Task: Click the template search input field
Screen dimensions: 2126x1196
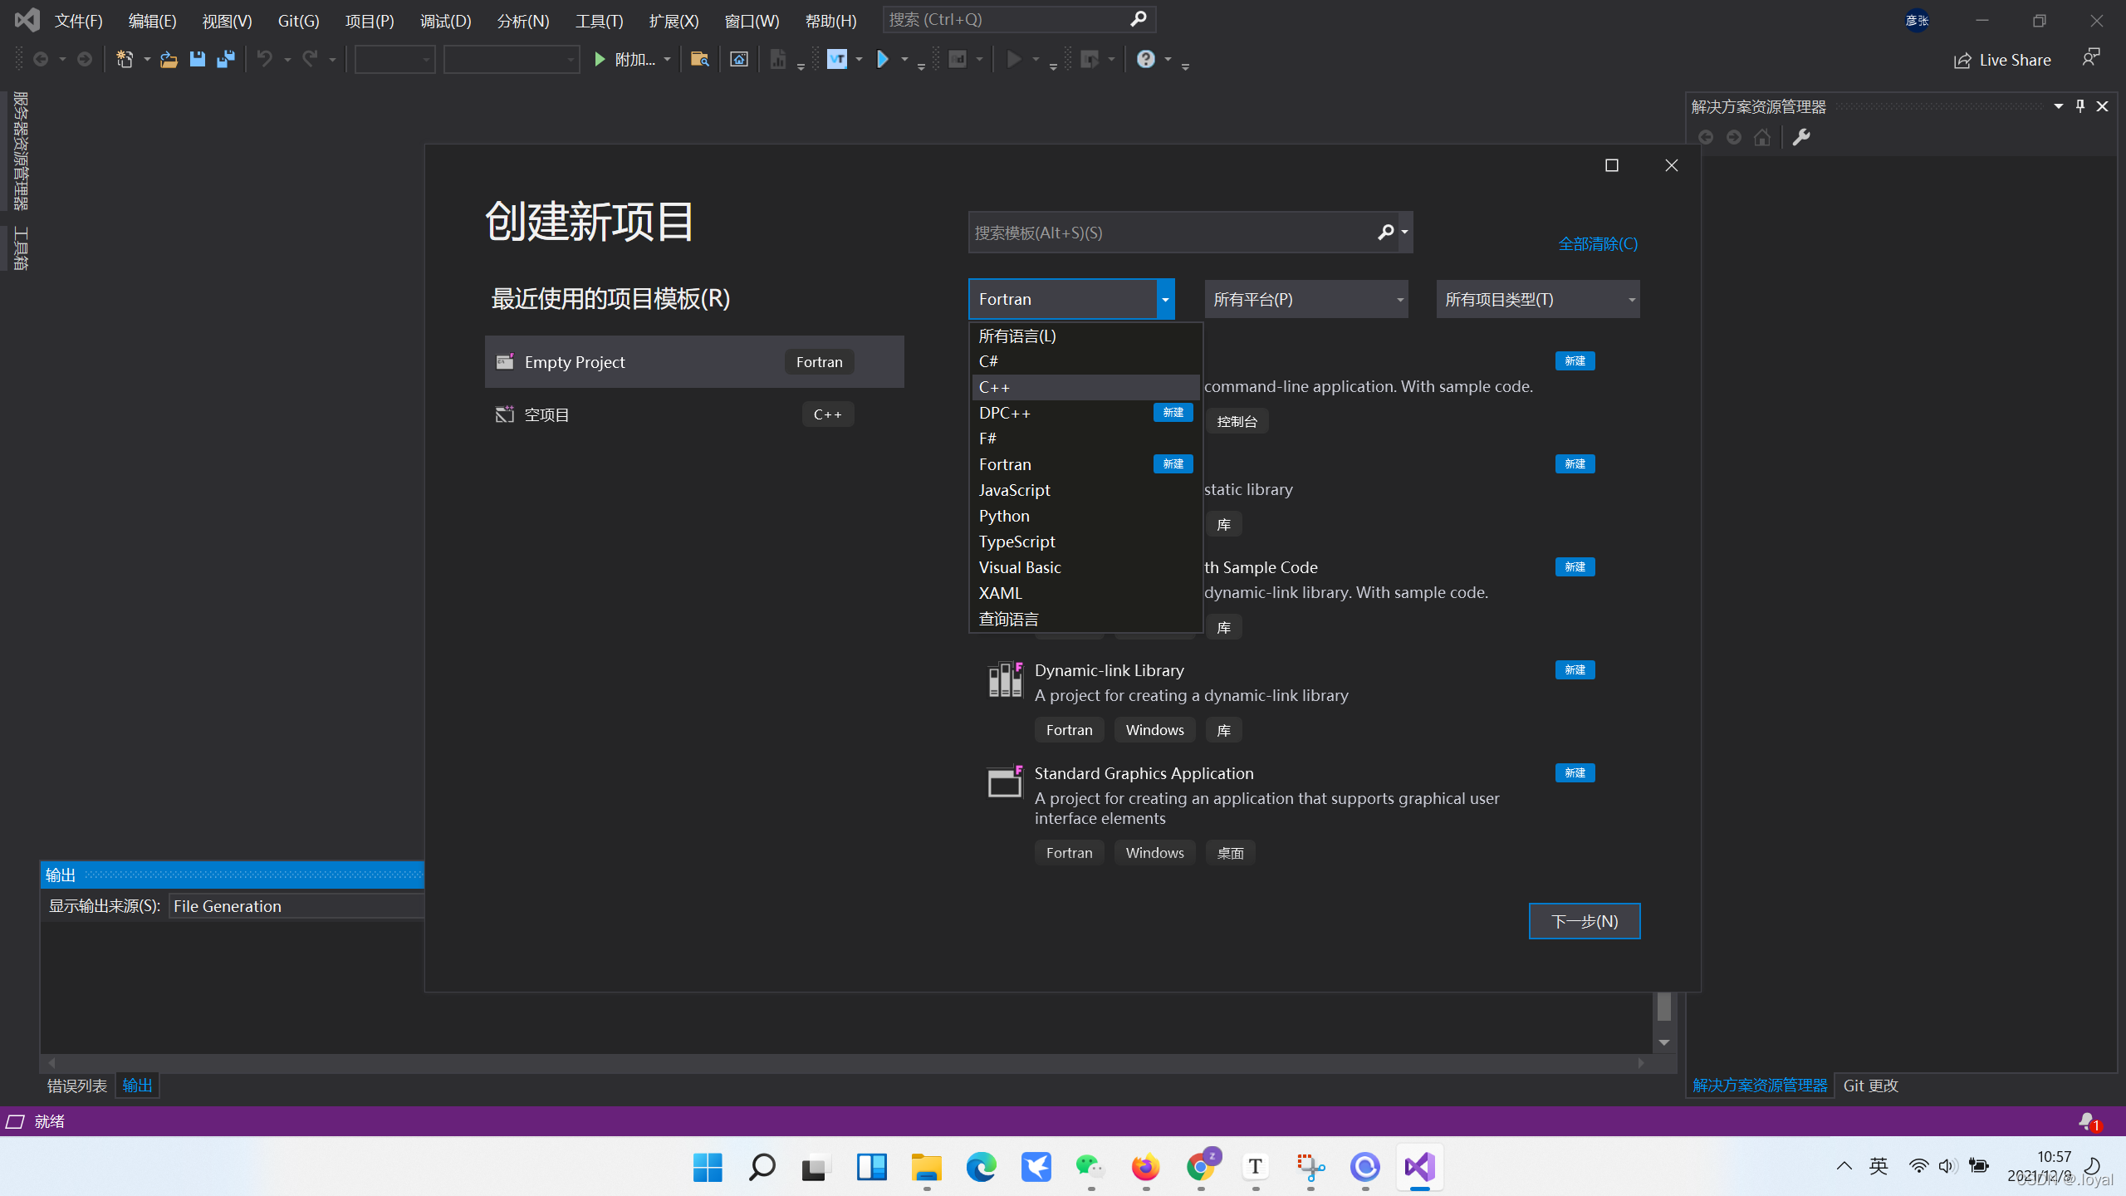Action: (x=1171, y=233)
